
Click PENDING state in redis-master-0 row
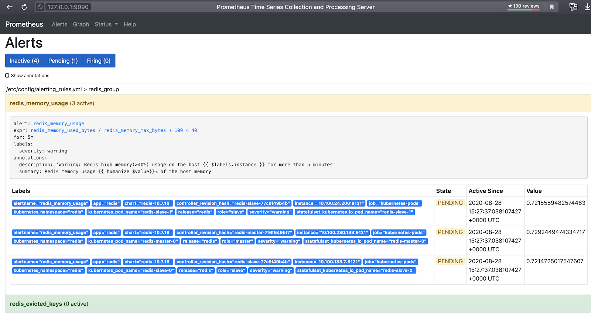point(450,232)
